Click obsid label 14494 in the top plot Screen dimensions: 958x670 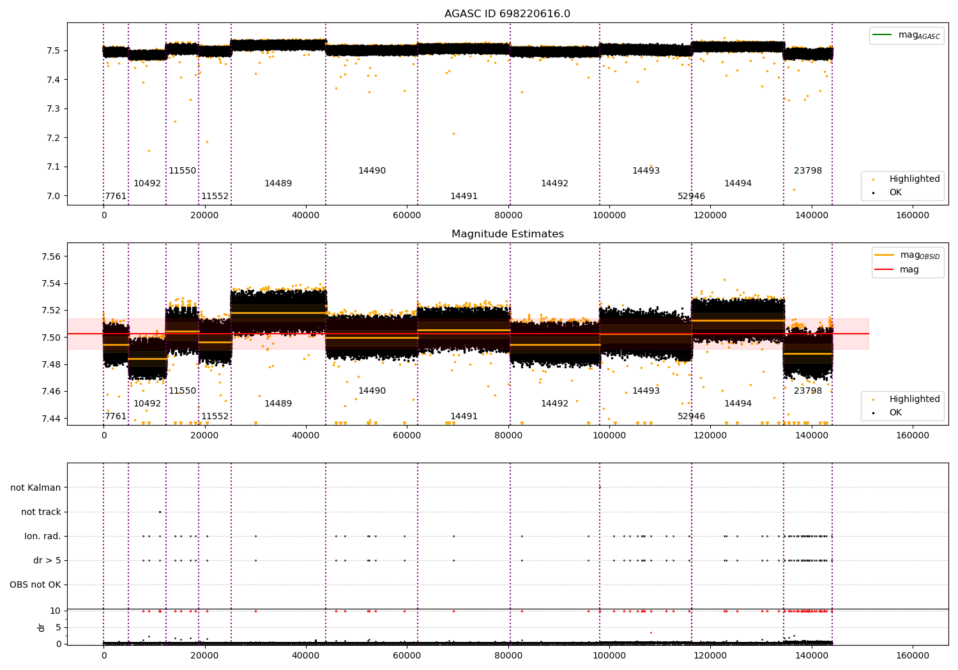coord(738,183)
